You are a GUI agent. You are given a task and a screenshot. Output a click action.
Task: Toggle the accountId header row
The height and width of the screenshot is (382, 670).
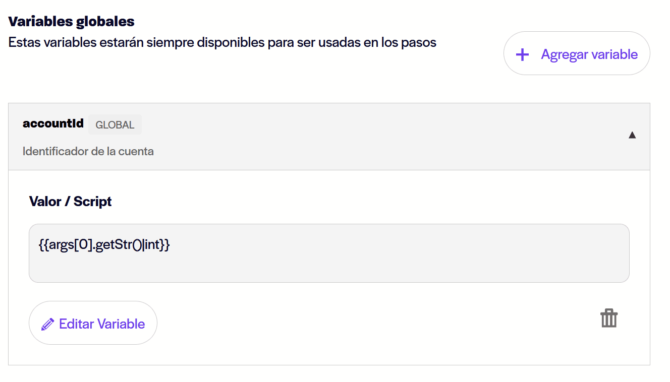tap(329, 137)
